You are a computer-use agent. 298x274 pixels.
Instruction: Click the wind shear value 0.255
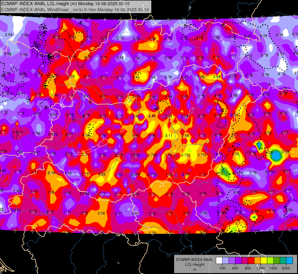[270, 172]
